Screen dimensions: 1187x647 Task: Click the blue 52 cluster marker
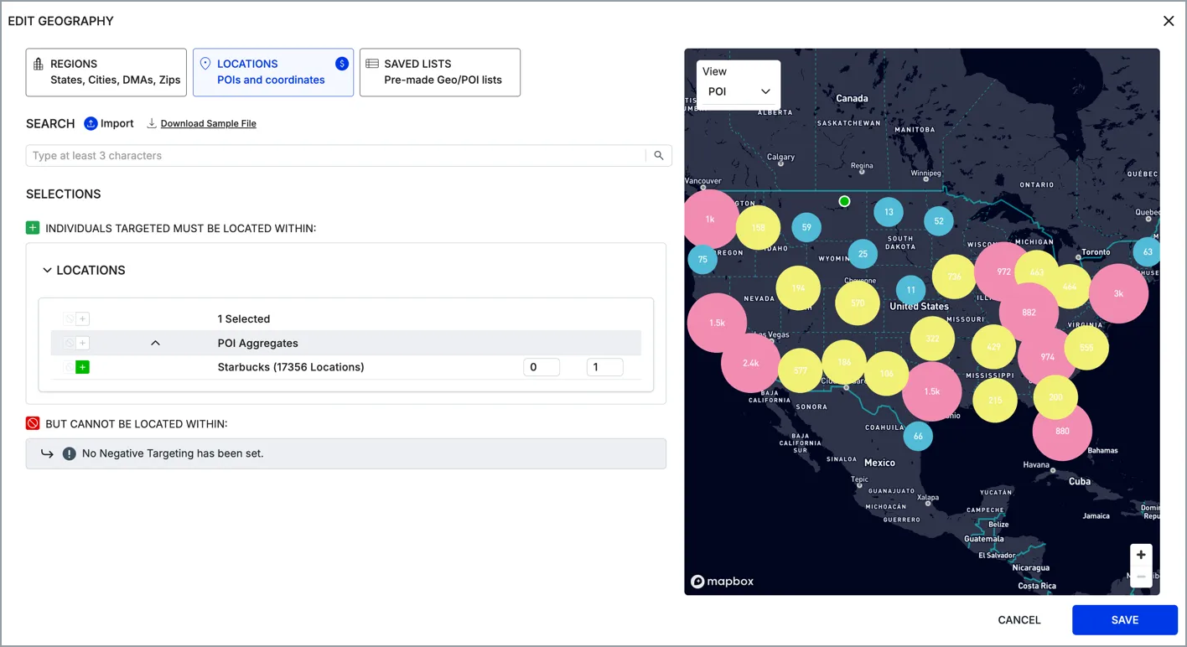point(939,221)
